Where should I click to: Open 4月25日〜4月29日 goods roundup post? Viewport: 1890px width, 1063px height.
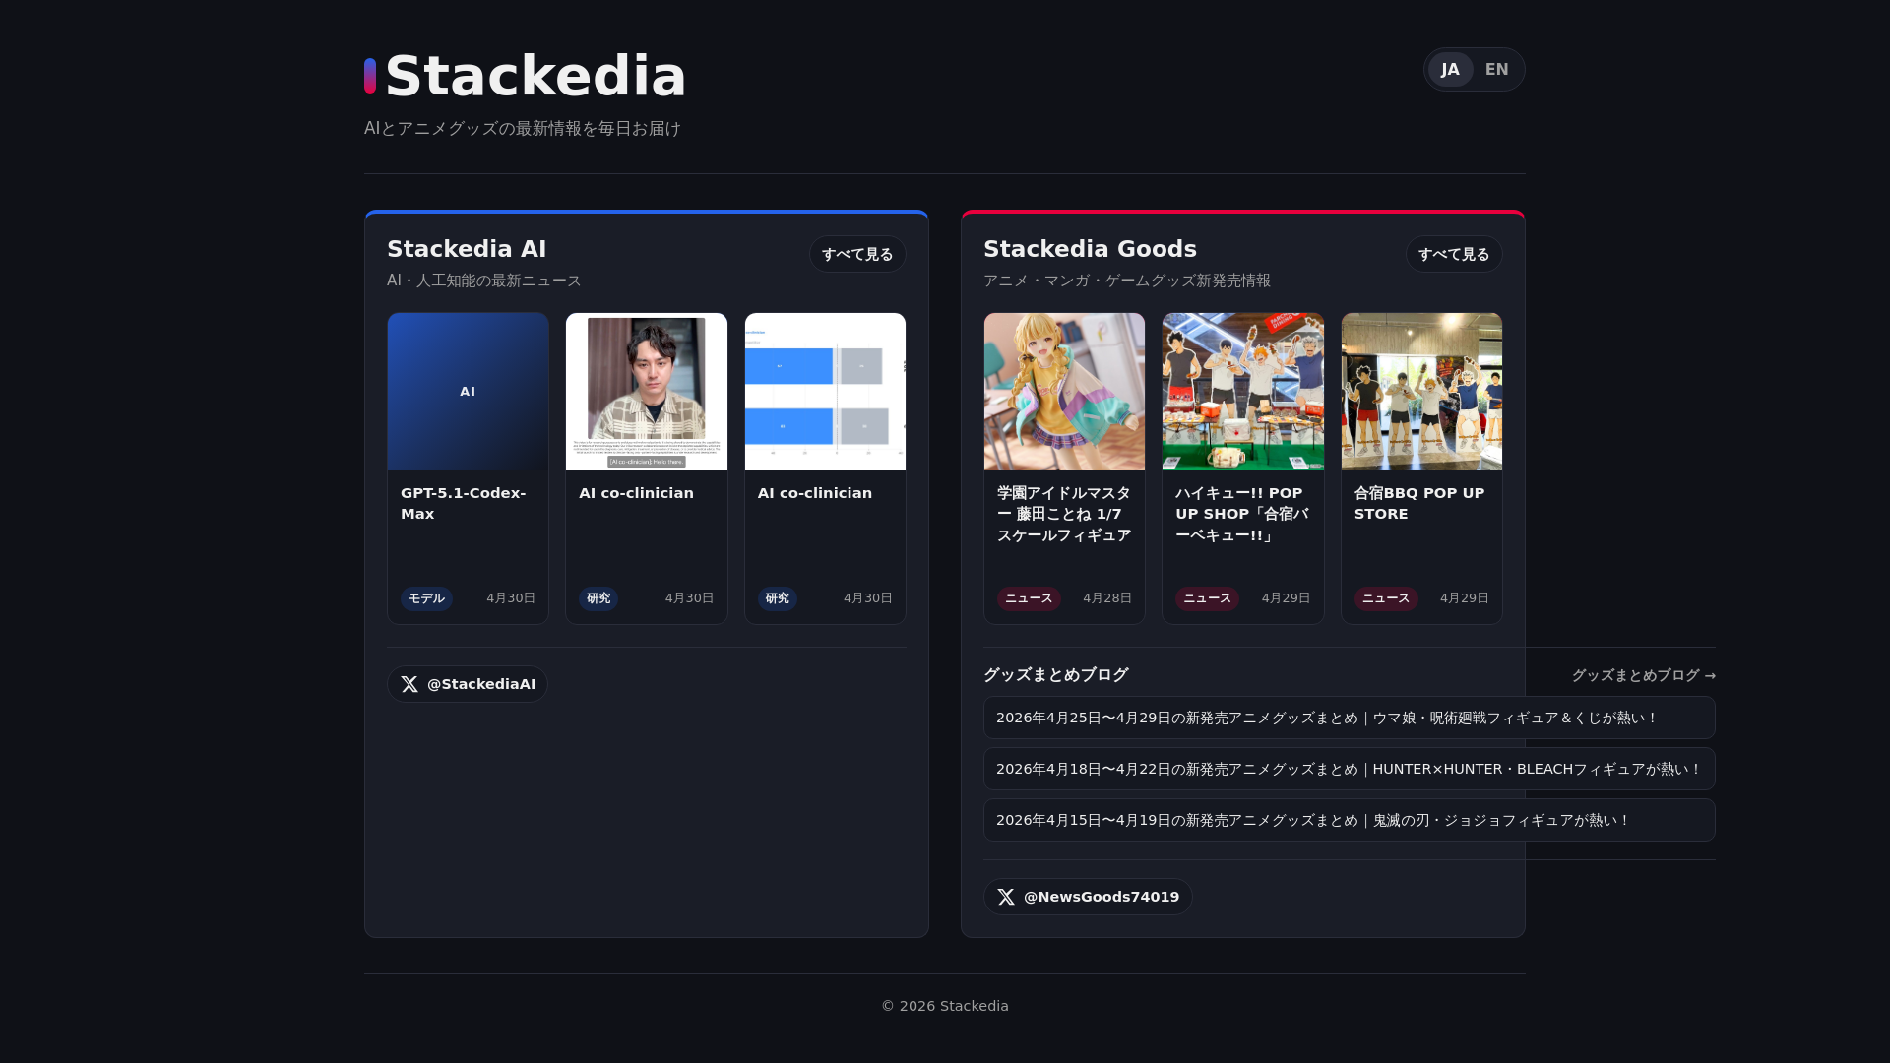[1350, 718]
